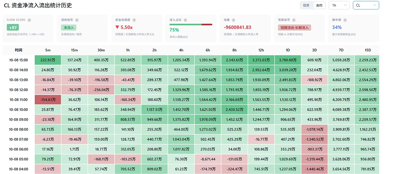Screen dimensions: 405x174
Task: Click the 时间 column header
Action: 18,50
